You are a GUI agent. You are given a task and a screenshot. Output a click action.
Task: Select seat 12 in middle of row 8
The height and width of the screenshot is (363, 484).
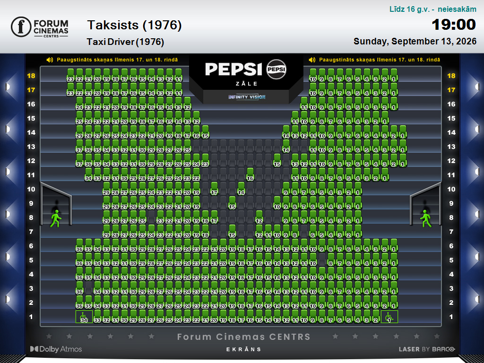(x=259, y=217)
